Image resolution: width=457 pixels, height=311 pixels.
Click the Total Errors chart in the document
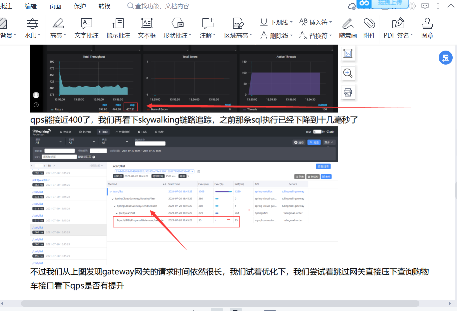[x=190, y=83]
